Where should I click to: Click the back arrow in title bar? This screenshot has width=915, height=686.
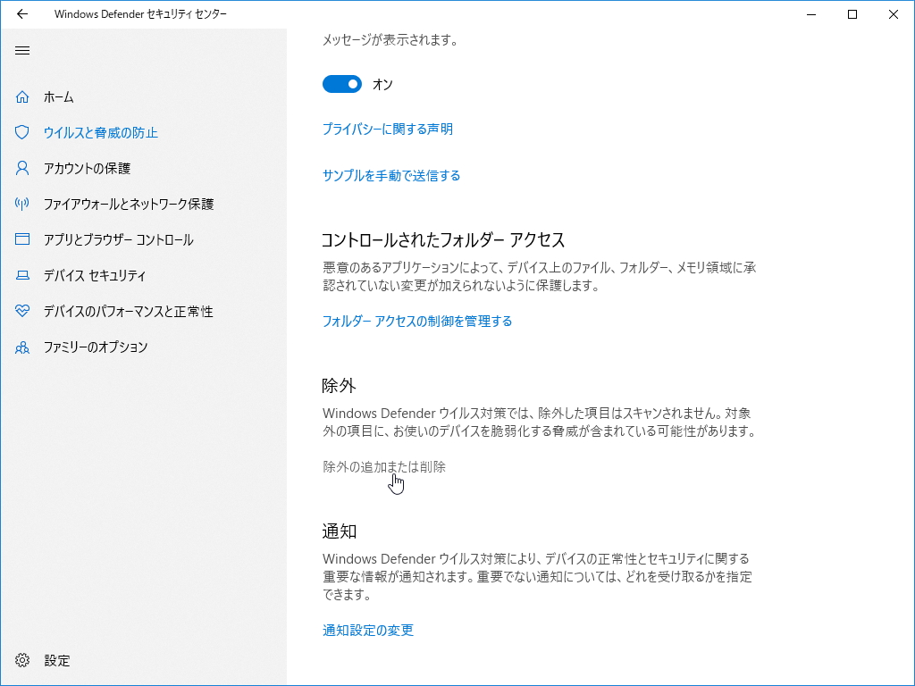coord(22,14)
